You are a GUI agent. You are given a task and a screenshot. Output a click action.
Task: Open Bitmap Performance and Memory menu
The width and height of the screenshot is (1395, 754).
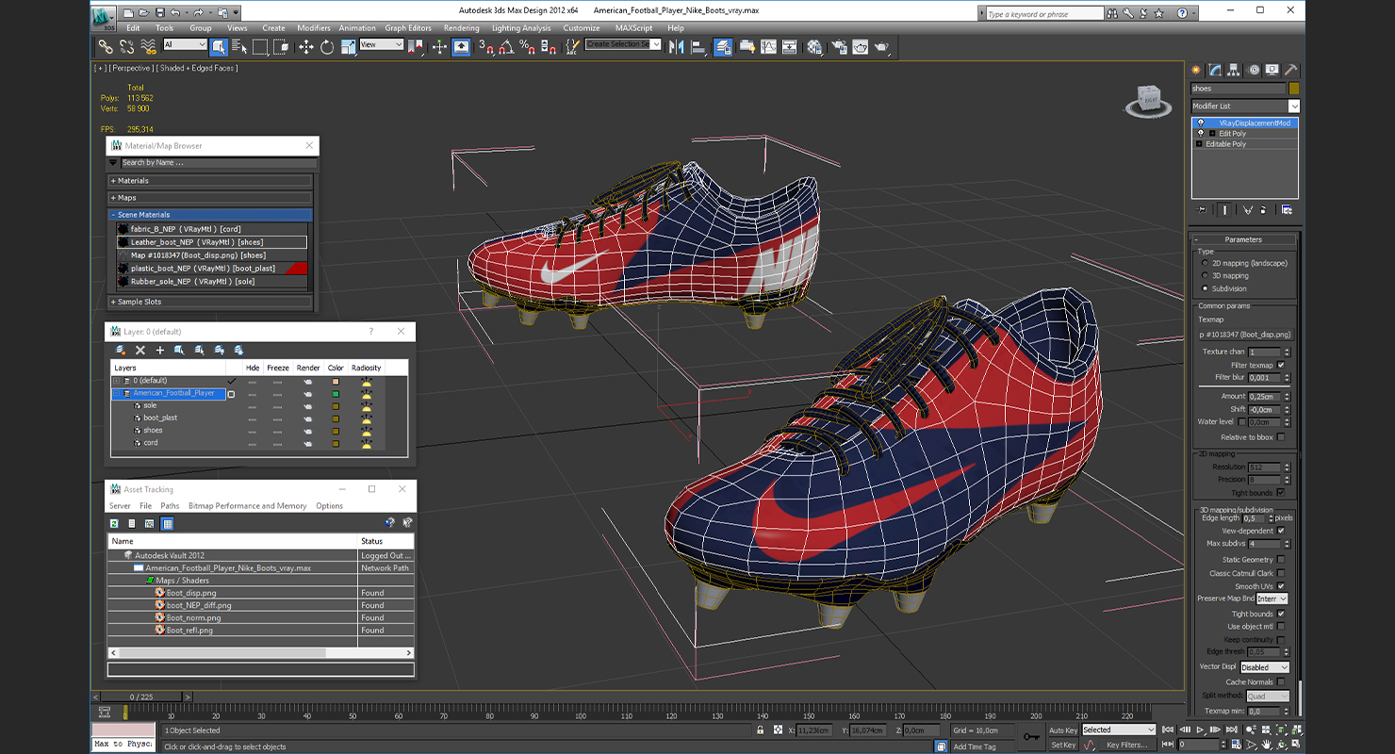(x=248, y=506)
